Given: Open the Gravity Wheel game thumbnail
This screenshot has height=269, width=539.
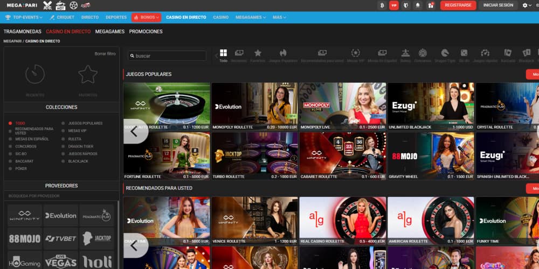Looking at the screenshot, I should [x=431, y=156].
